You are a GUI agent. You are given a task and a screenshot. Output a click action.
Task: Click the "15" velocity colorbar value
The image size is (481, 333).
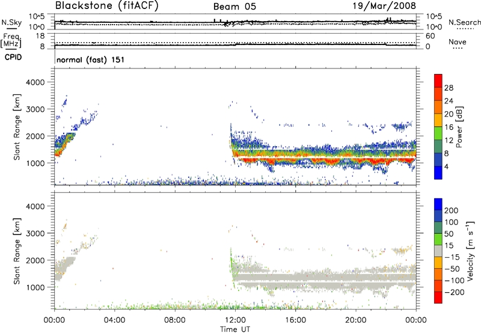coord(449,246)
